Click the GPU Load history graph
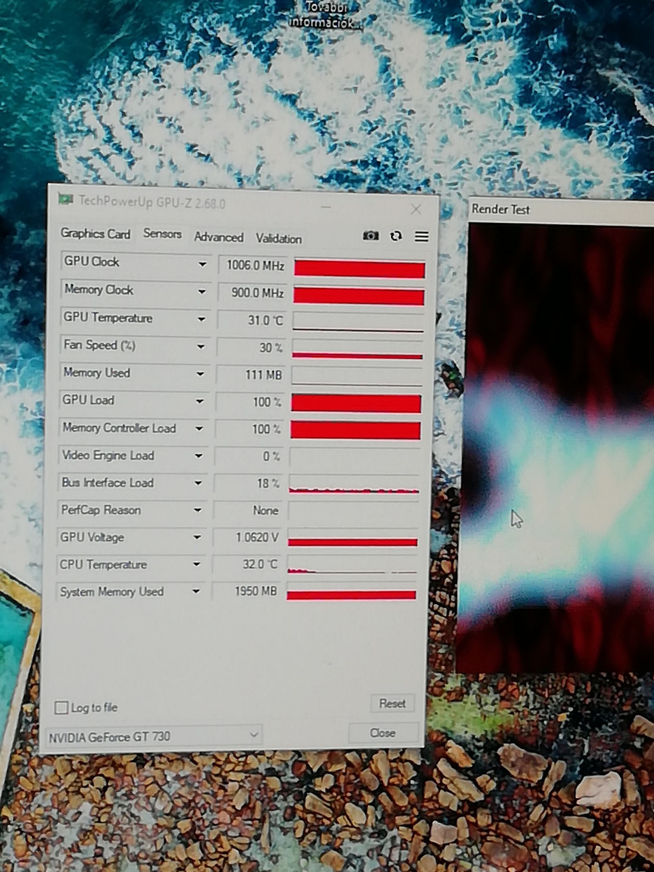 coord(356,404)
